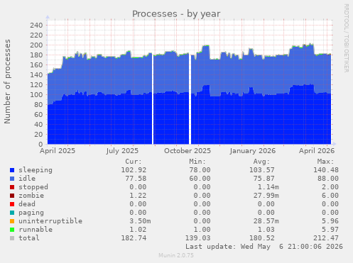Click runnable average value 1.03

click(x=266, y=230)
